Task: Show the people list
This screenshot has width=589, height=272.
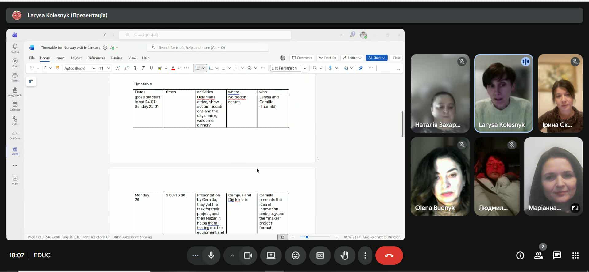Action: [x=538, y=255]
